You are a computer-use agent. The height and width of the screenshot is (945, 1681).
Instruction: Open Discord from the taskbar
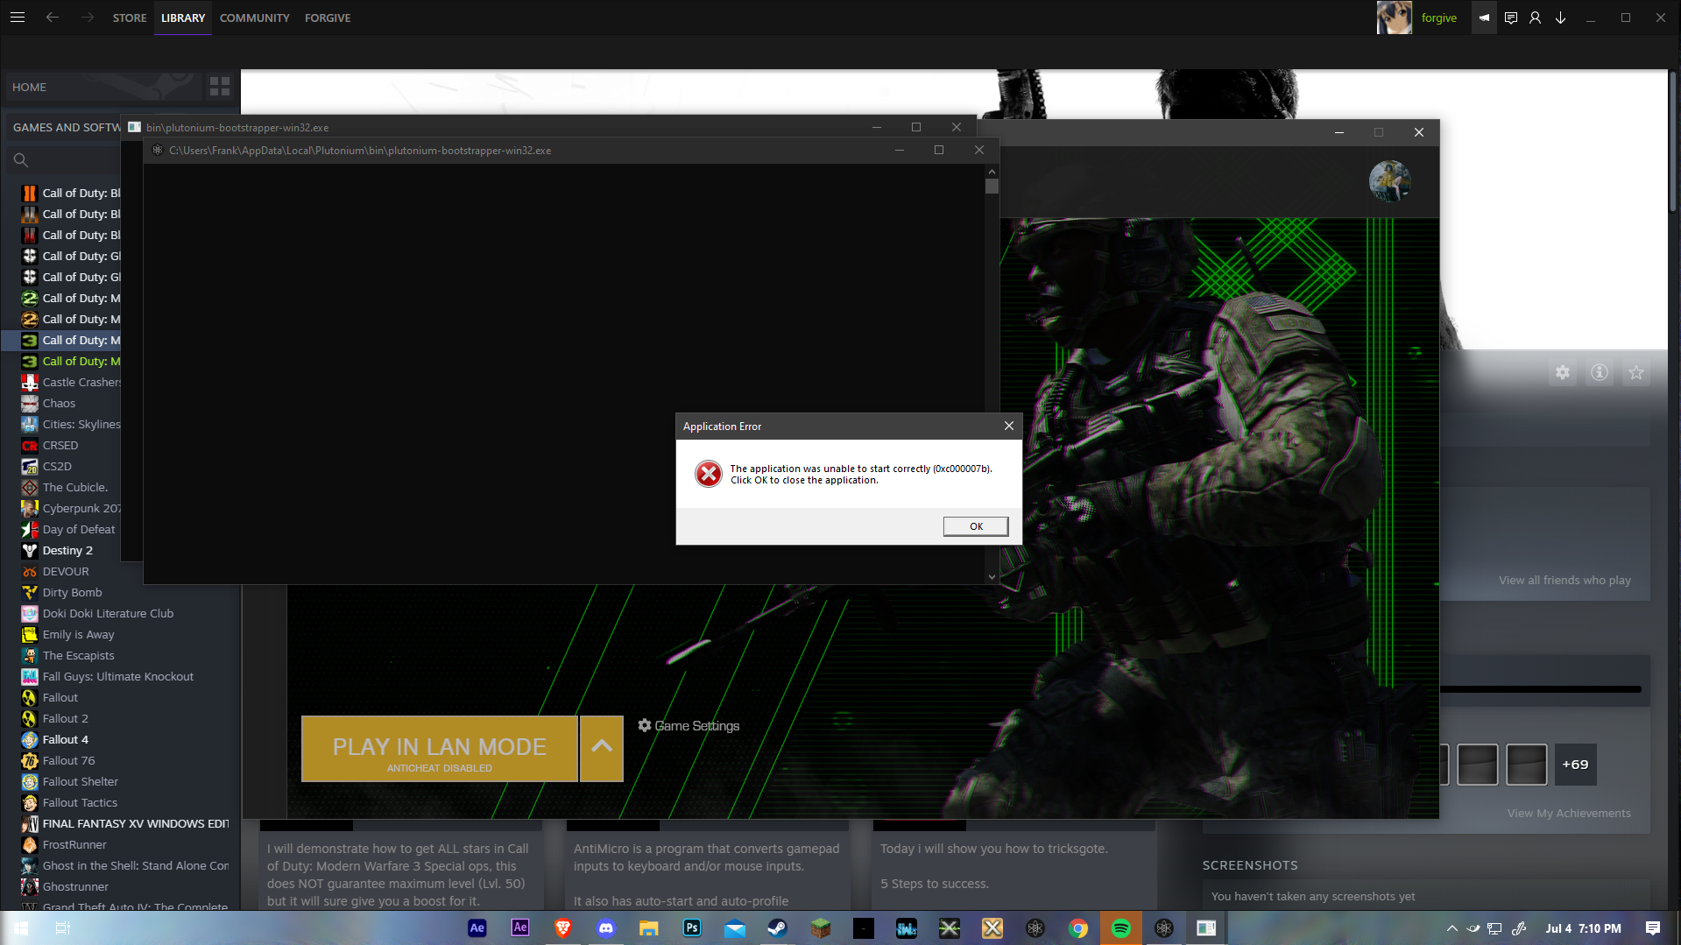[x=606, y=928]
